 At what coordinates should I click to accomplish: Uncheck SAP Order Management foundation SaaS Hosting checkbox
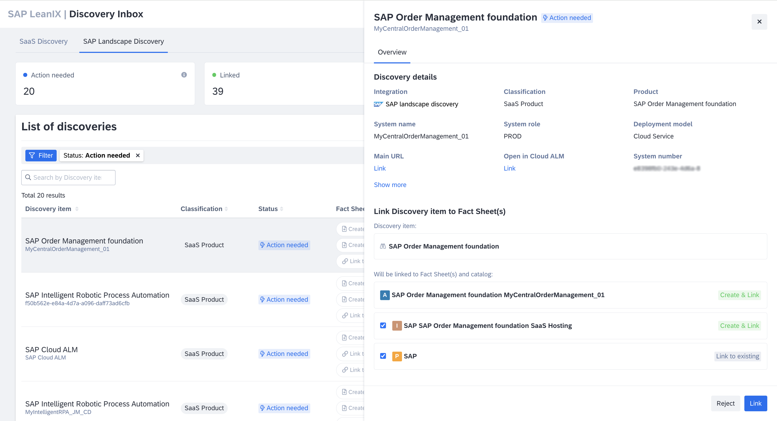(x=383, y=325)
